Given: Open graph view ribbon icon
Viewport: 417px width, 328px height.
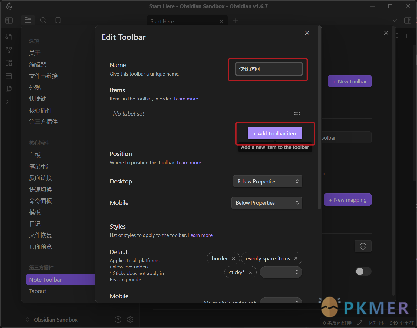Looking at the screenshot, I should [x=9, y=50].
